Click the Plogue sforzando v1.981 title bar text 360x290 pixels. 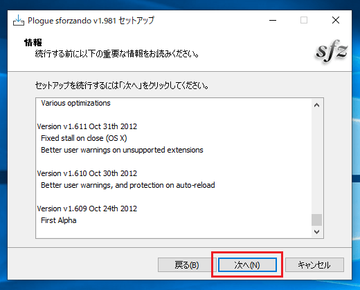[x=91, y=21]
